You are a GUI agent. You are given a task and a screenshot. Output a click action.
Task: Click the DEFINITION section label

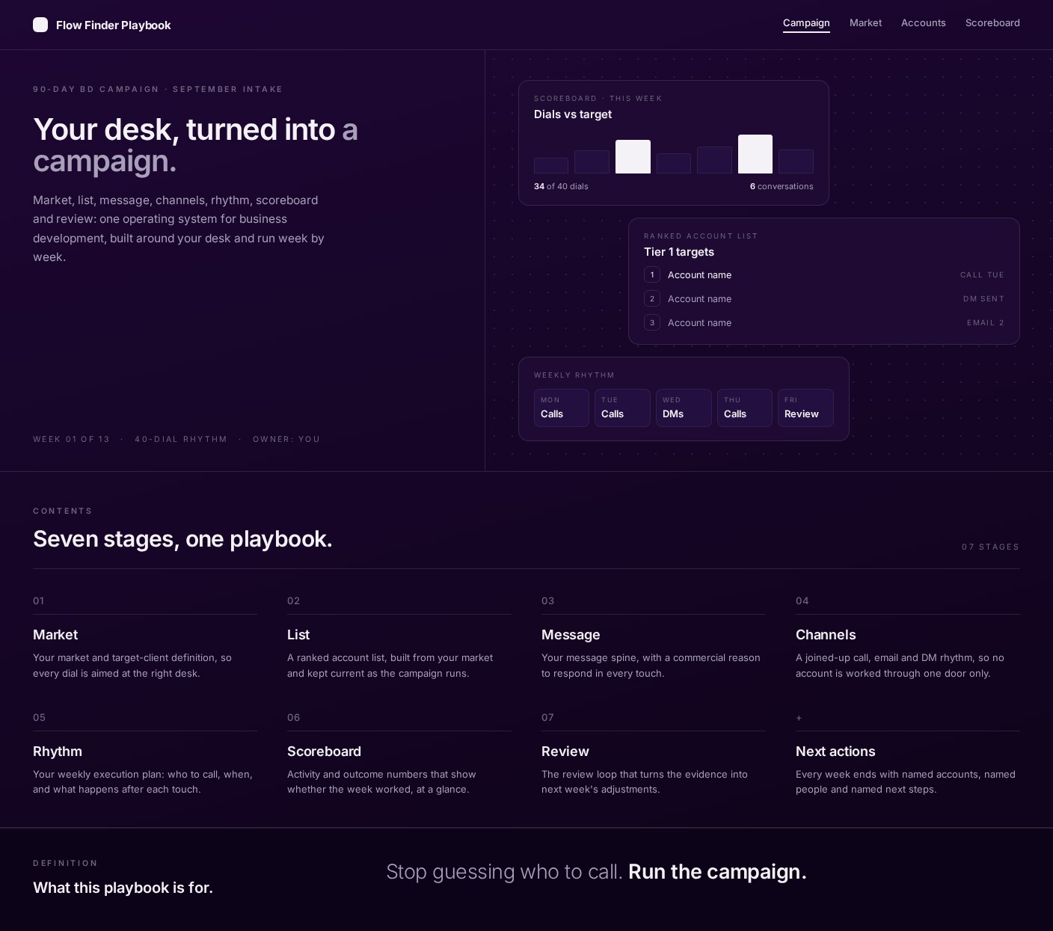tap(65, 864)
